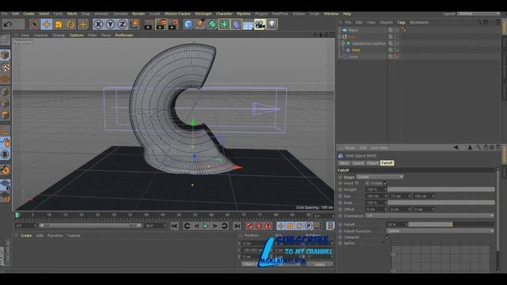Select Polygons mode cube icon
Screen dimensions: 507x285
(5, 115)
